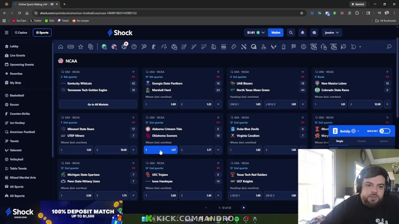Click Go to All Markets button
This screenshot has height=224, width=399.
[98, 104]
